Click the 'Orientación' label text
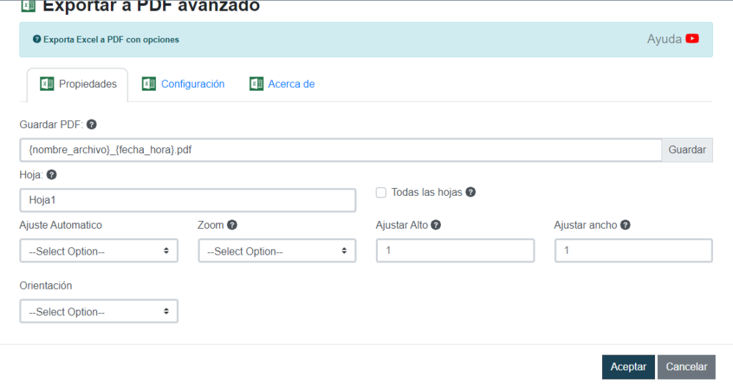733x389 pixels. (x=46, y=286)
